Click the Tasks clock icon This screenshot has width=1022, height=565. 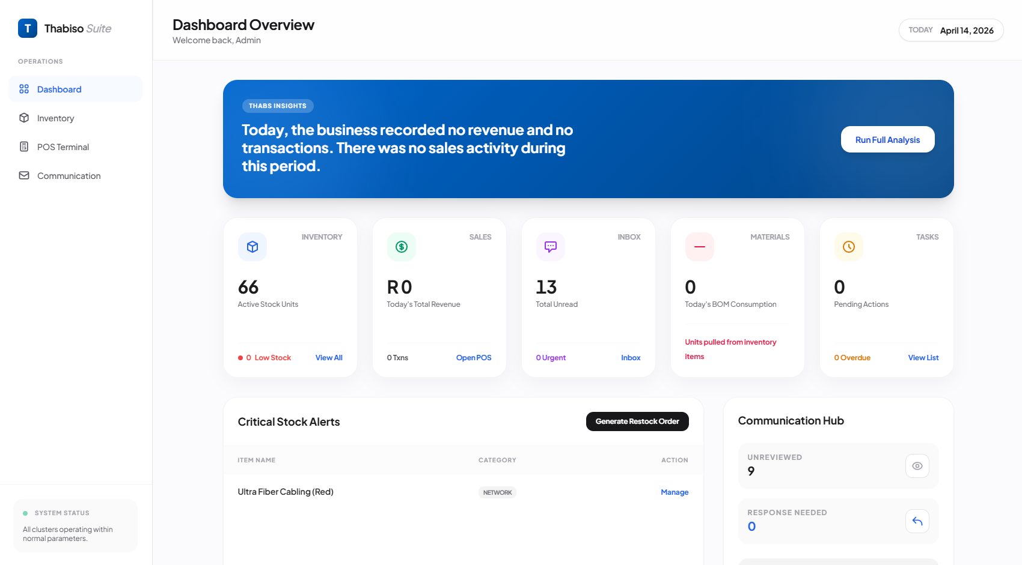pos(848,247)
